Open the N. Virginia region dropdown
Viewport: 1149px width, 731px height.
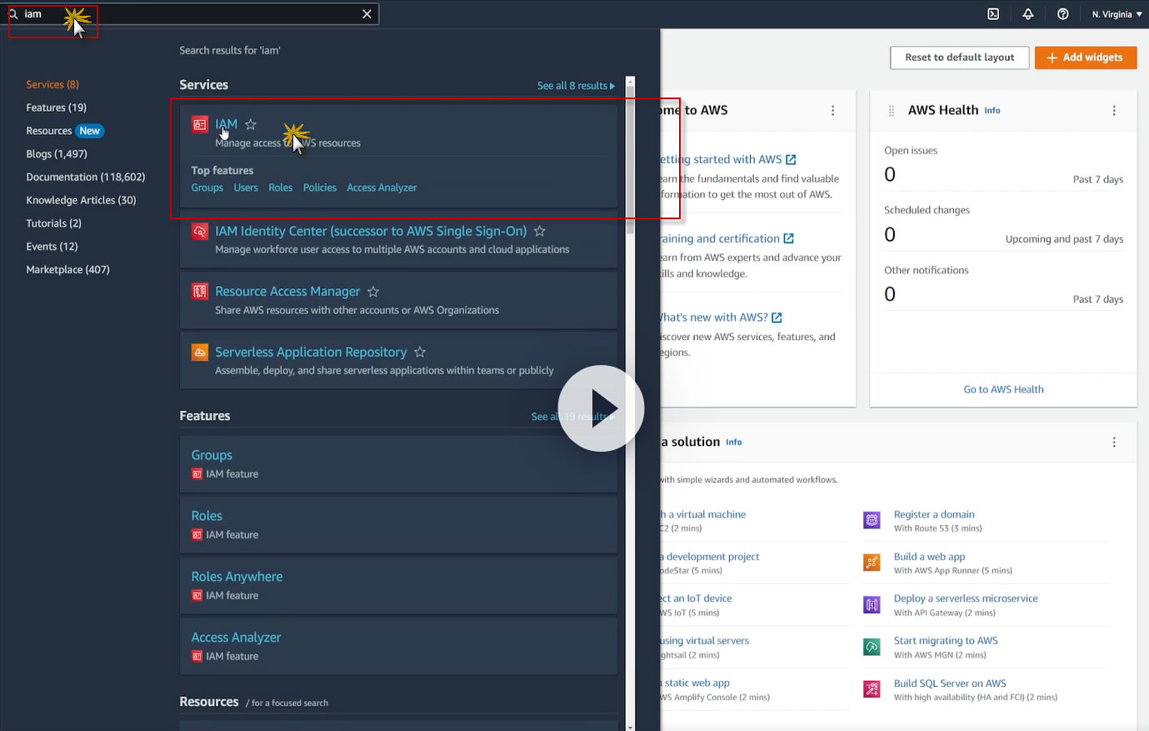tap(1117, 14)
